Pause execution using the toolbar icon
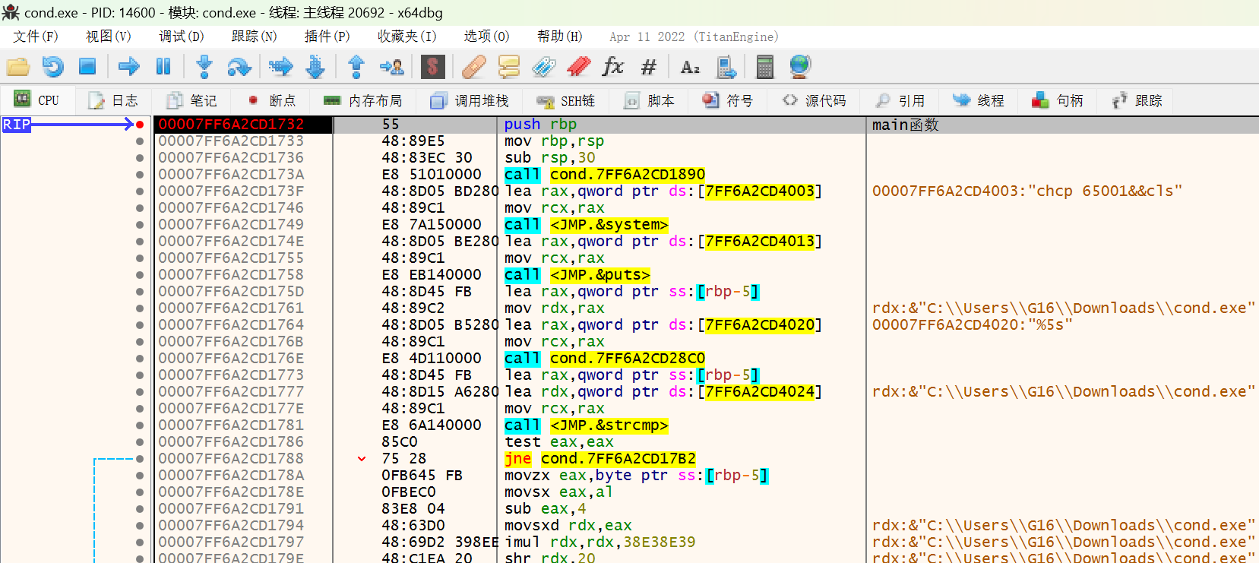The image size is (1259, 563). pyautogui.click(x=163, y=67)
